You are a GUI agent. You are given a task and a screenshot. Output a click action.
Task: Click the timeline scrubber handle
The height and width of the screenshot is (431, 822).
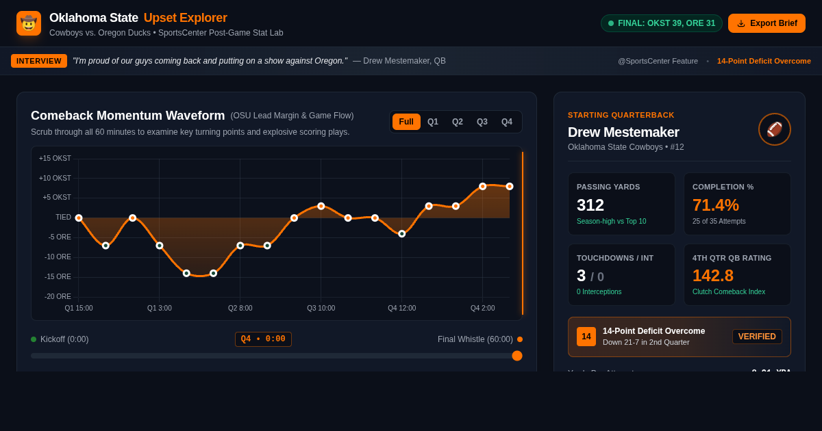coord(517,356)
